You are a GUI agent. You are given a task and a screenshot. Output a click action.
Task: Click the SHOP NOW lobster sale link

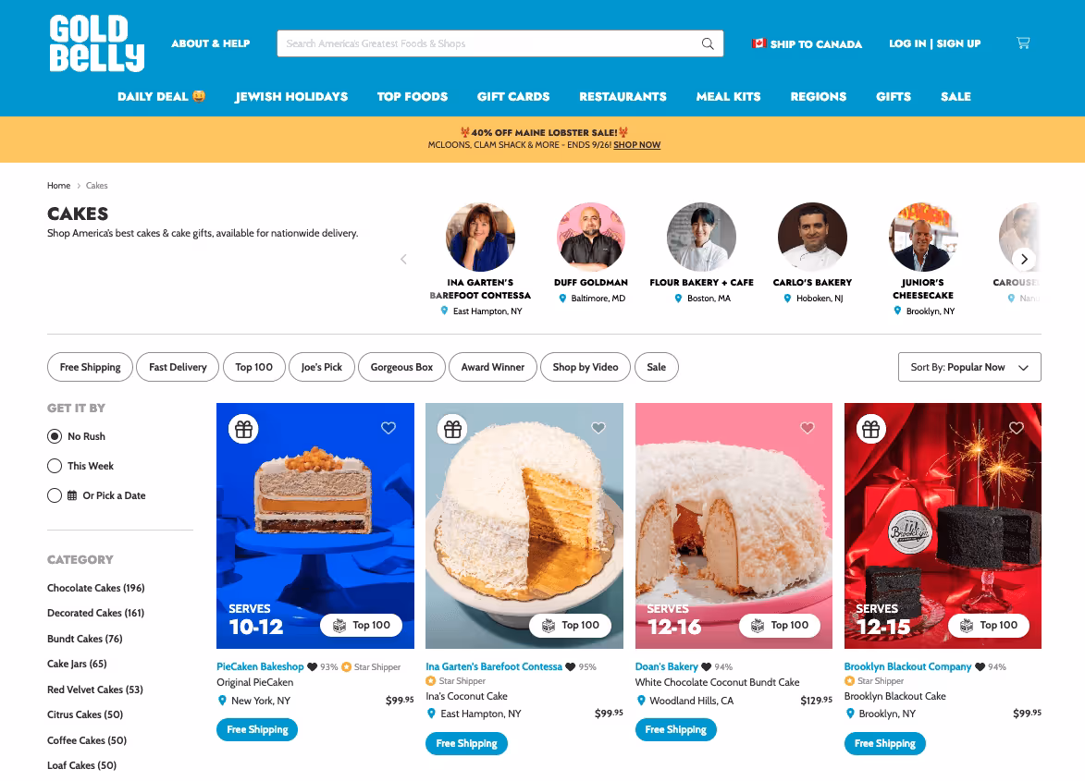tap(636, 145)
